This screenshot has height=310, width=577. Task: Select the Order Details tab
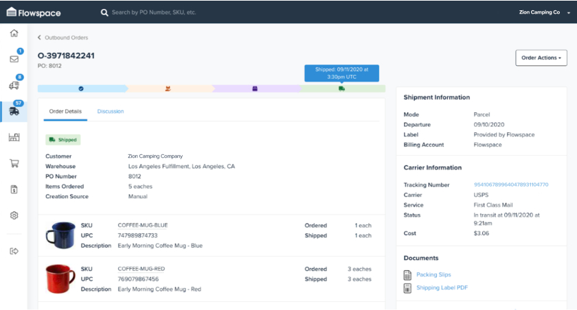pos(65,111)
